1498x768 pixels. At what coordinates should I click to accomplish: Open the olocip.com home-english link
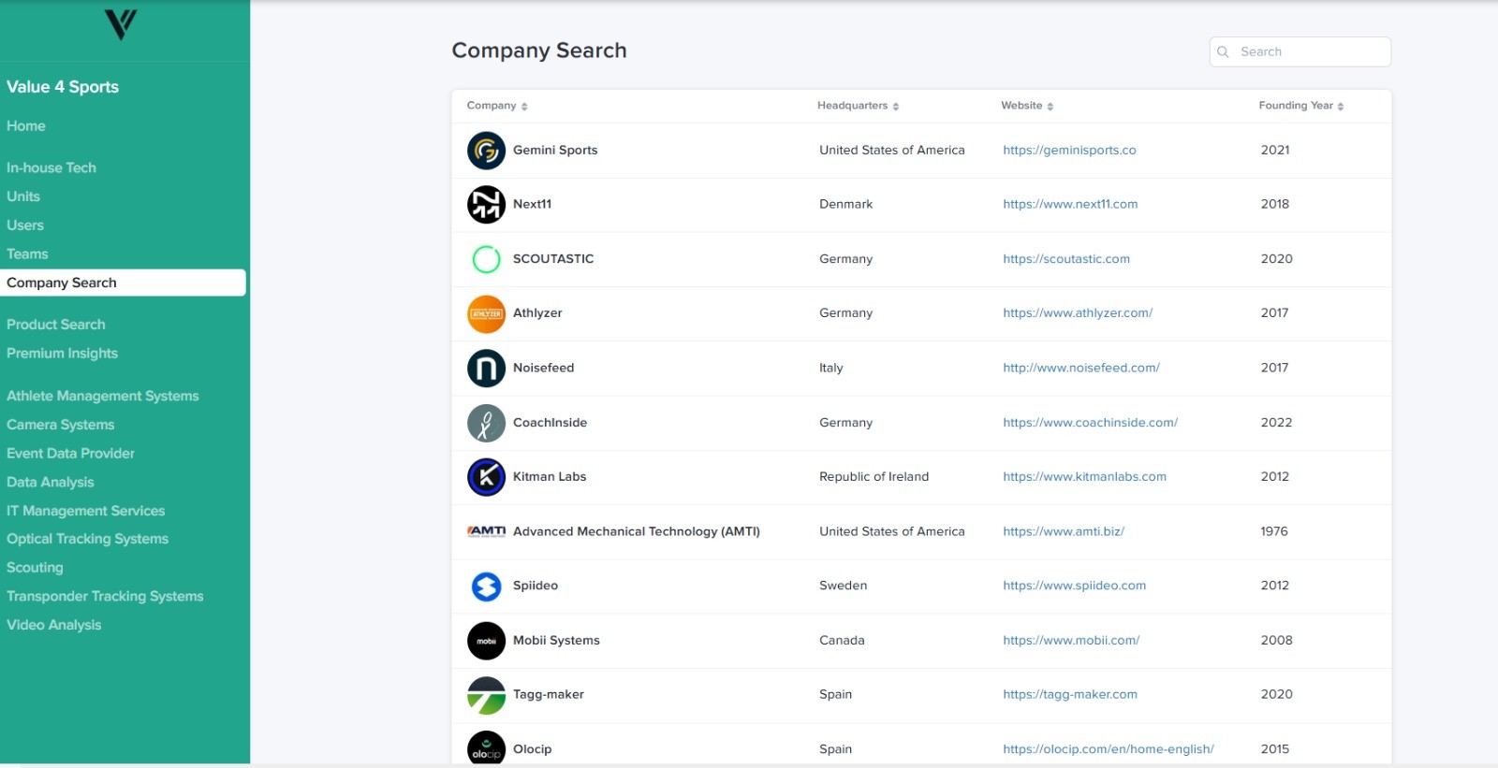[x=1109, y=749]
